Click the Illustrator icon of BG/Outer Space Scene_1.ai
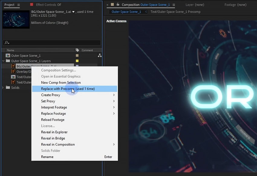Screen dimensions: 257x176 coord(13,66)
